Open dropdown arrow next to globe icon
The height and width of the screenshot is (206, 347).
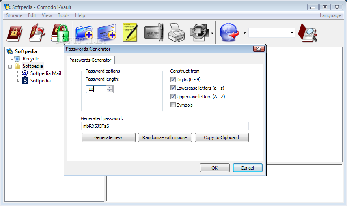(x=244, y=33)
